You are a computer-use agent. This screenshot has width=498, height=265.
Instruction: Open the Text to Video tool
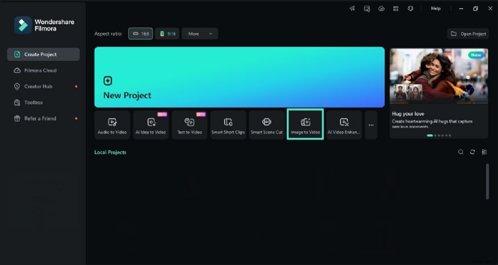pos(189,125)
